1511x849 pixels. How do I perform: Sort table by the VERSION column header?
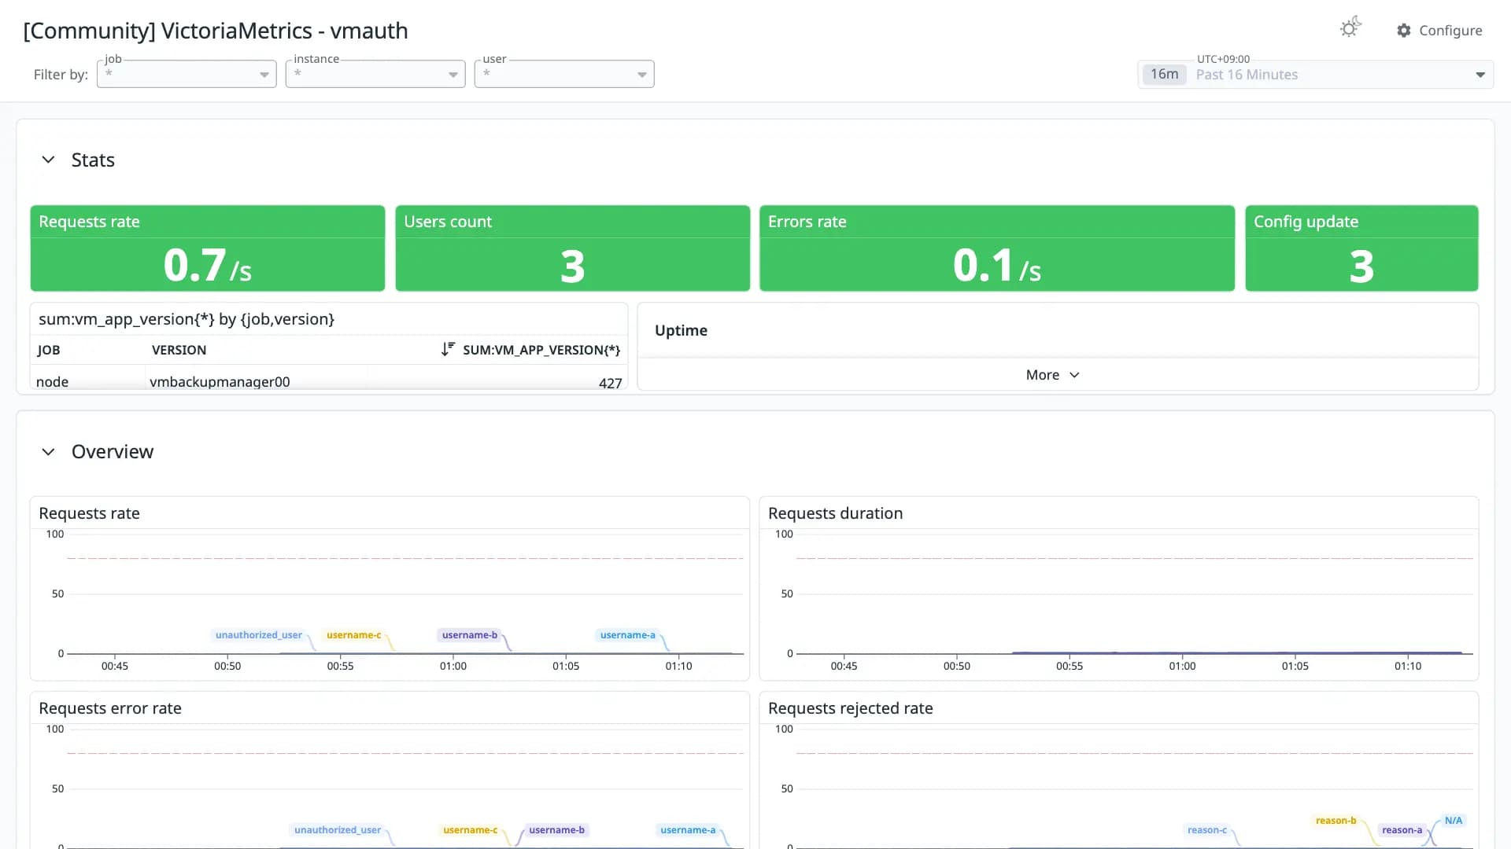[x=179, y=350]
